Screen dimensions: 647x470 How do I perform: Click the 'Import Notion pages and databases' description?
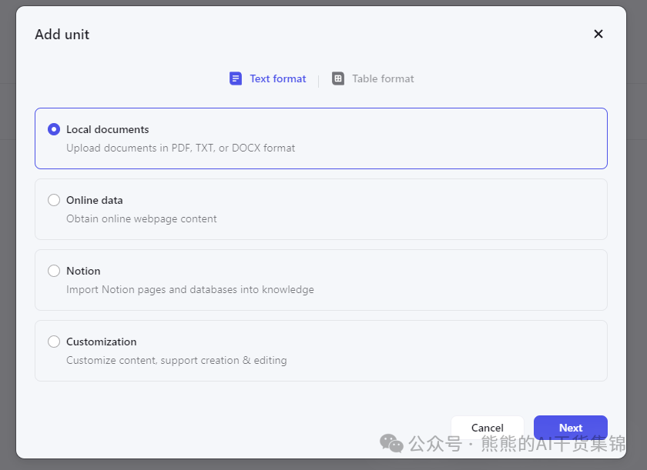(x=189, y=289)
